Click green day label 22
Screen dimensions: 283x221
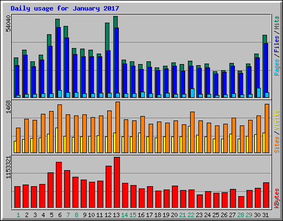click(x=191, y=215)
